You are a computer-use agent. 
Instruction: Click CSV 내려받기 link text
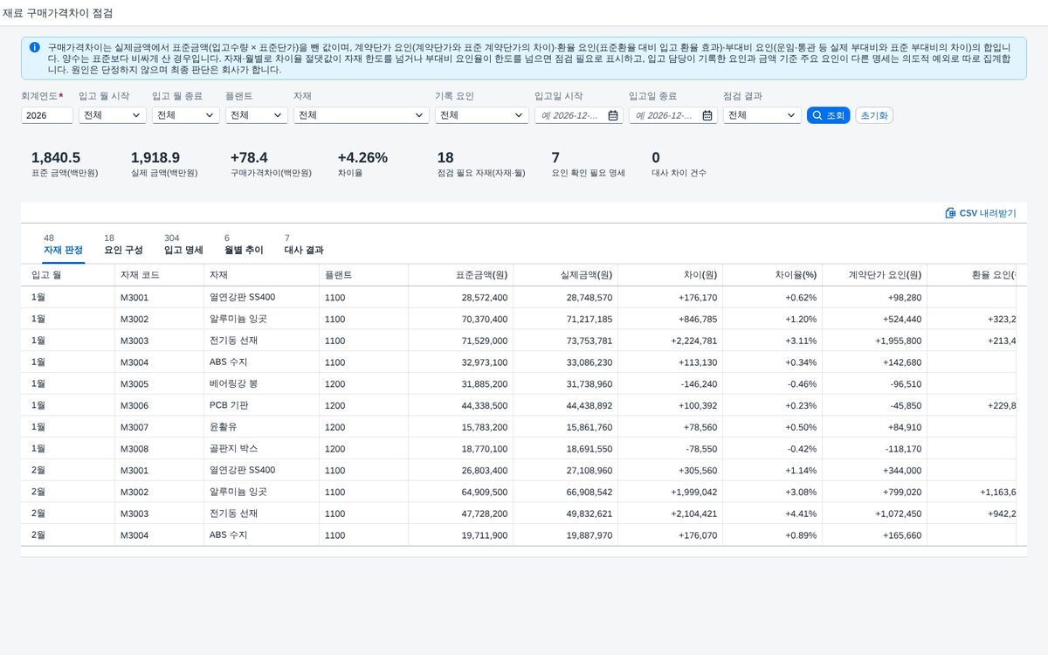(988, 213)
